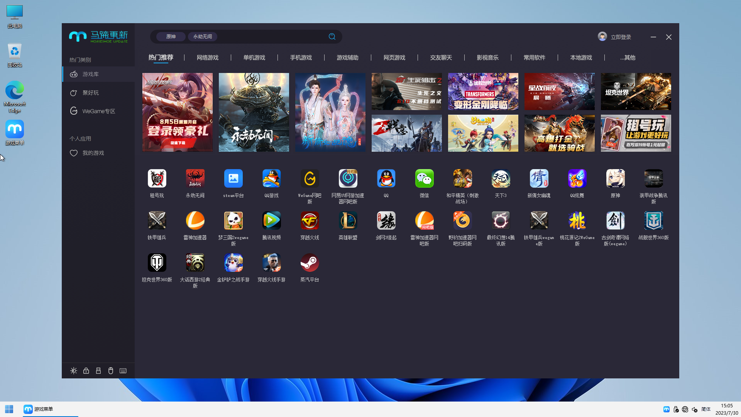Open the keyboard settings icon
741x417 pixels.
123,371
